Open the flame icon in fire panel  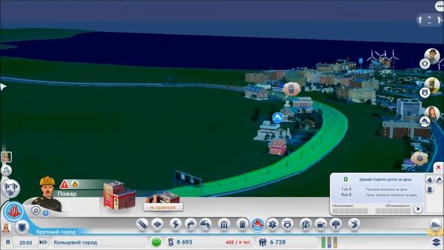point(430,179)
